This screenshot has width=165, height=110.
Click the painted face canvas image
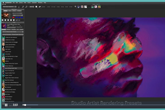101,57
